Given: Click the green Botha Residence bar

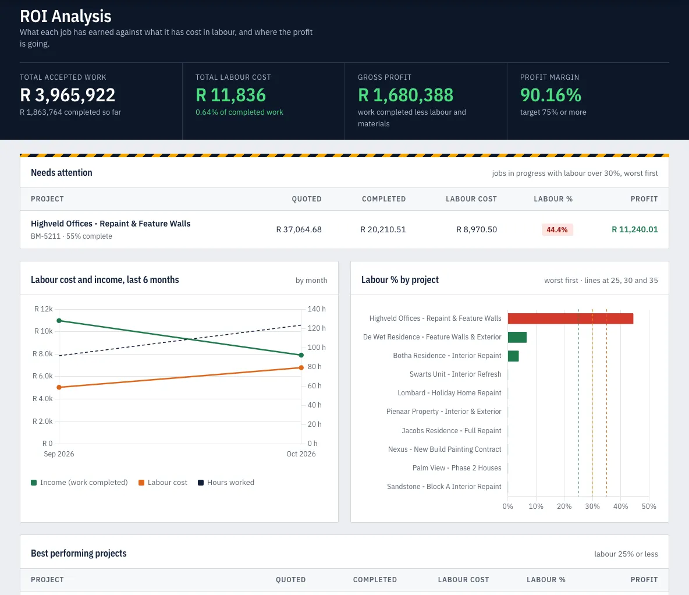Looking at the screenshot, I should [x=513, y=356].
